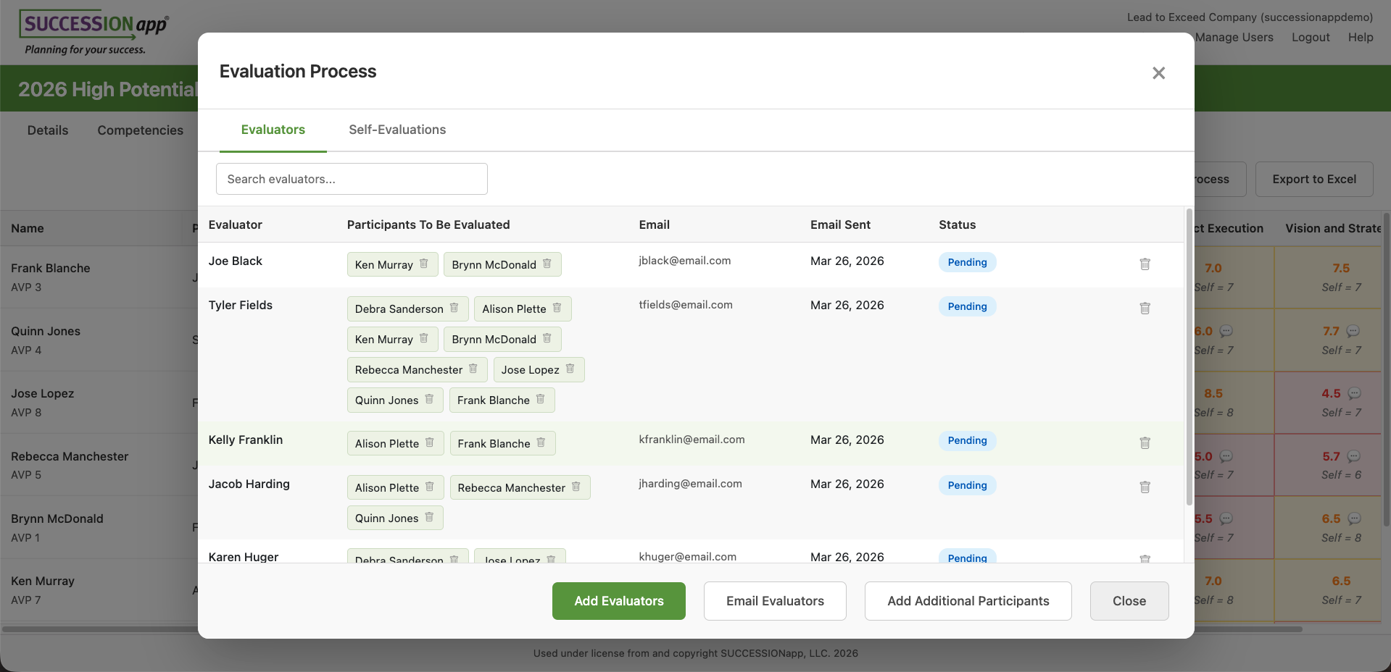Click Pending status badge for Joe Black
Screen dimensions: 1391x672
(x=967, y=262)
